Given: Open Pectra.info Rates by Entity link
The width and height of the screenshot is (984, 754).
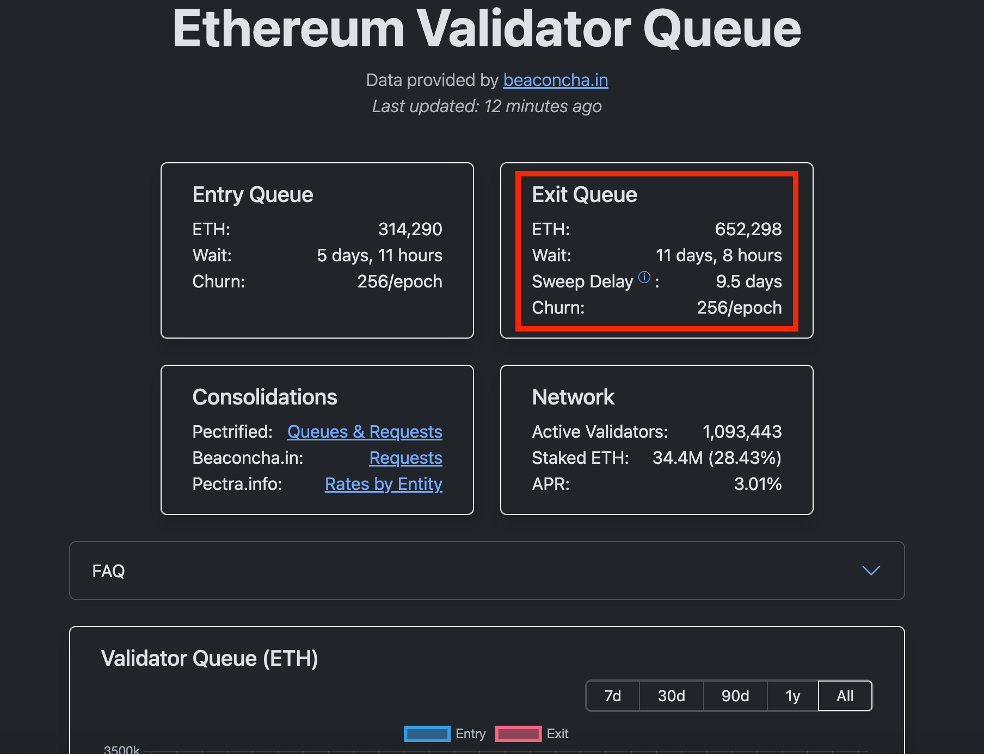Looking at the screenshot, I should coord(384,484).
